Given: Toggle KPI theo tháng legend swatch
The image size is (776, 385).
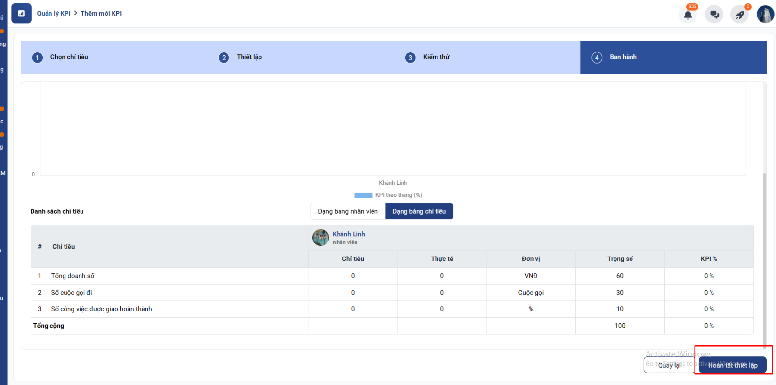Looking at the screenshot, I should pos(363,195).
